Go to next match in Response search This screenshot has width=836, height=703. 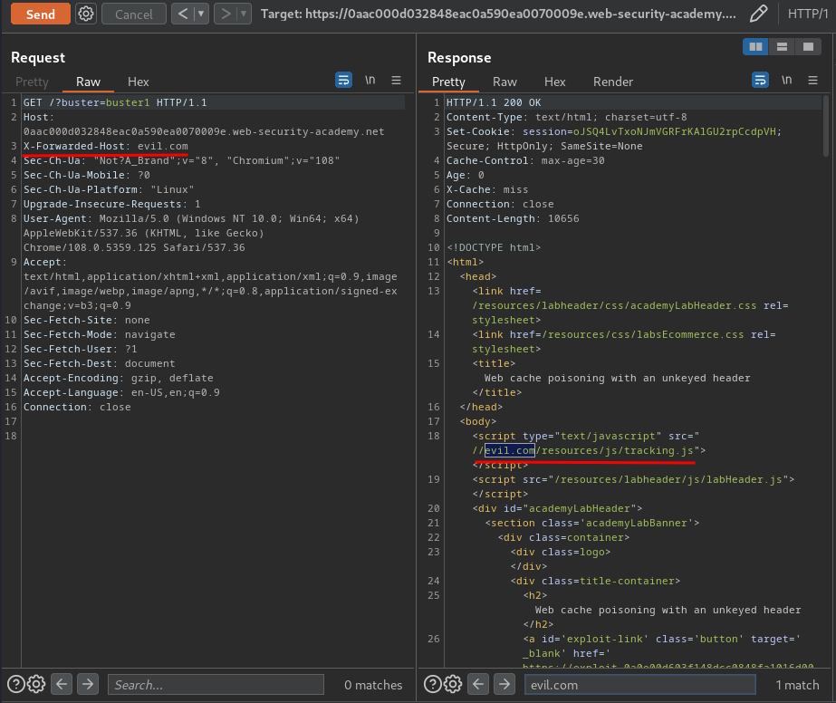(x=504, y=684)
